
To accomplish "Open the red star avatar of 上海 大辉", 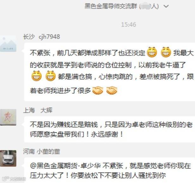I will point(8,117).
